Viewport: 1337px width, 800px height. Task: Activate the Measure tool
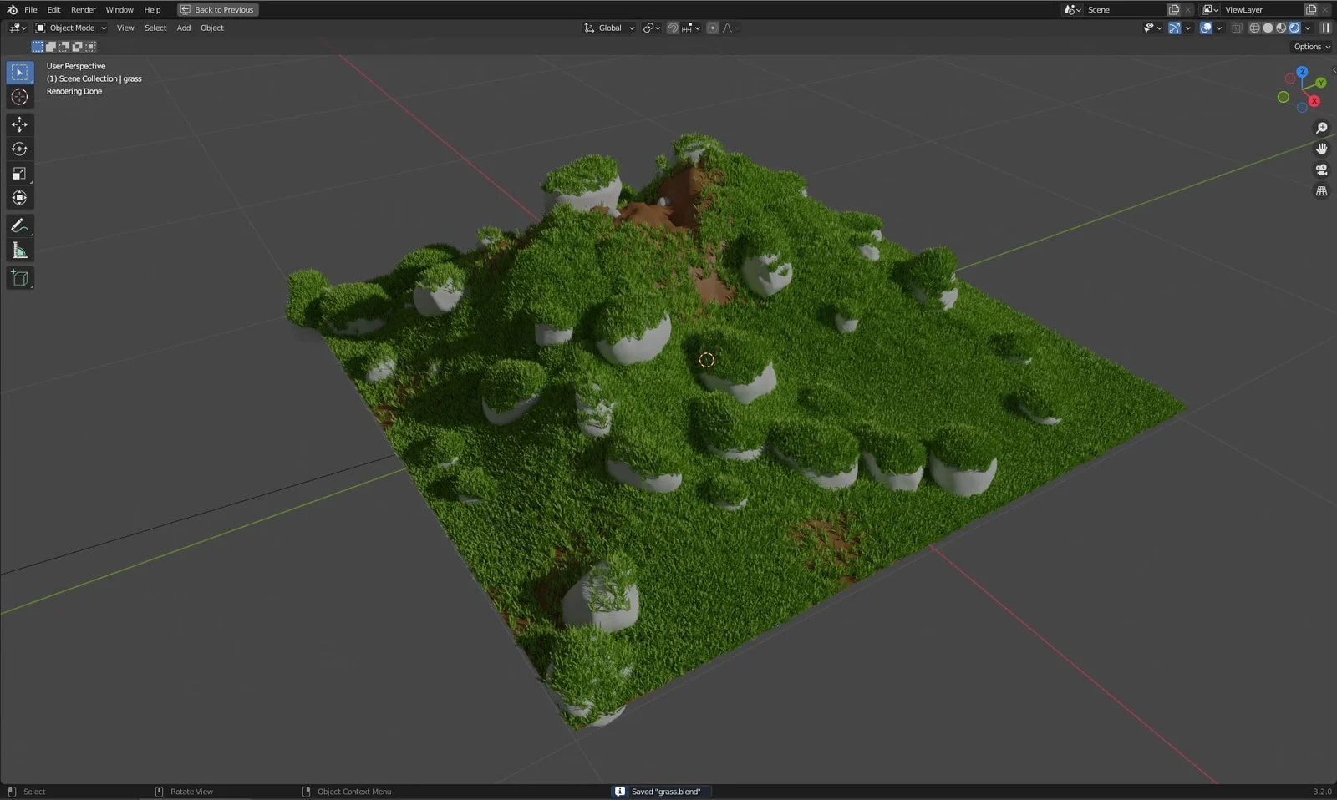click(19, 250)
